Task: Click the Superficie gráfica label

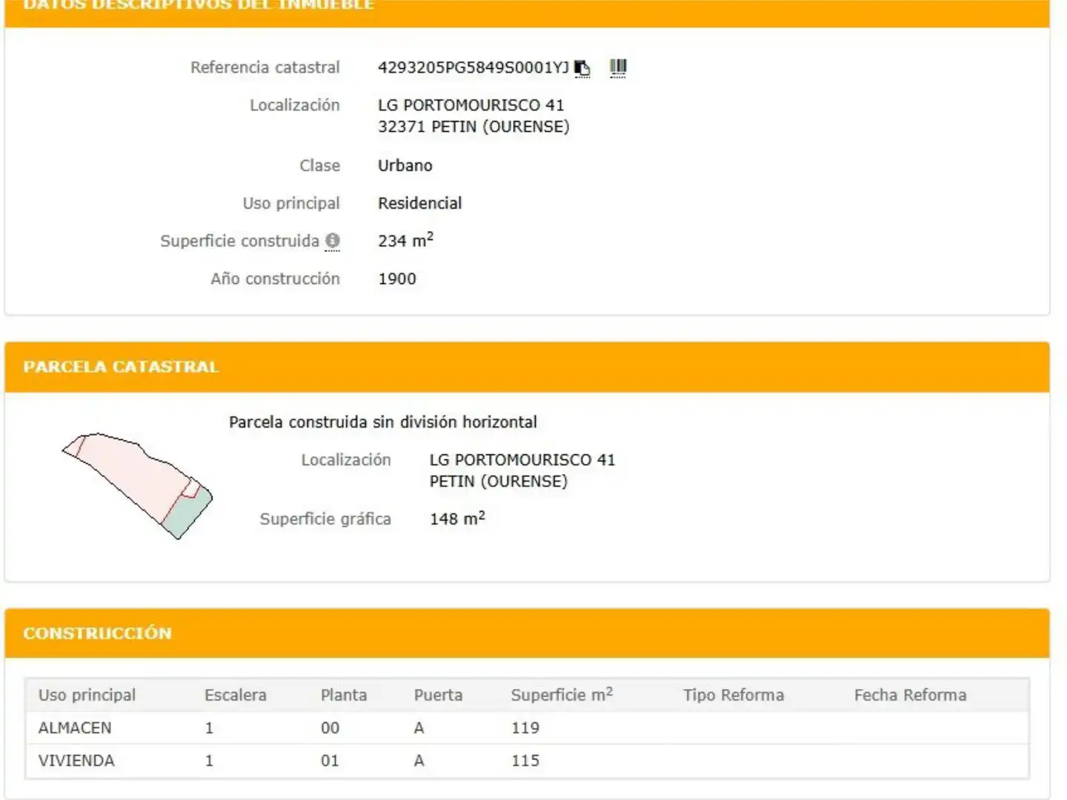Action: click(325, 519)
